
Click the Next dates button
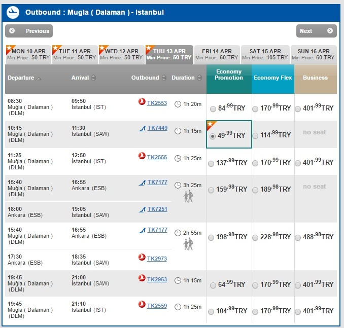316,31
